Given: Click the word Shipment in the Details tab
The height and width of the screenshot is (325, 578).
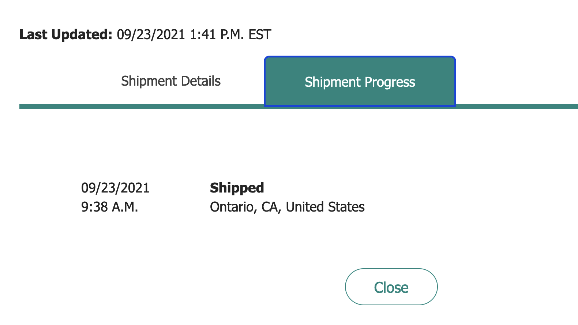Looking at the screenshot, I should tap(149, 81).
